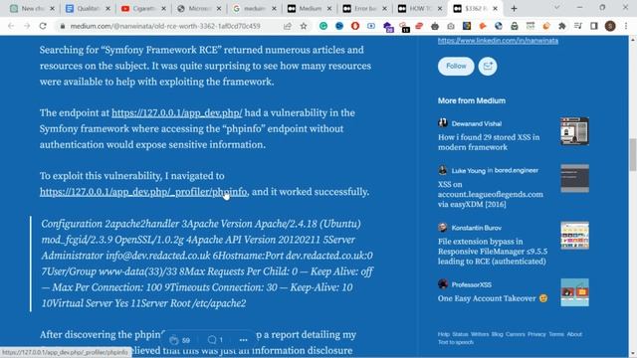Open the Careers footer link

coord(516,334)
